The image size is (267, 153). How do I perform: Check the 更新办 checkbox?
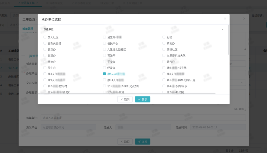coord(45,49)
